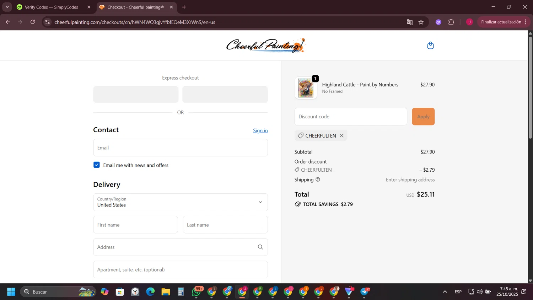This screenshot has height=300, width=533.
Task: Click the Highland Cattle product thumbnail
Action: coord(306,87)
